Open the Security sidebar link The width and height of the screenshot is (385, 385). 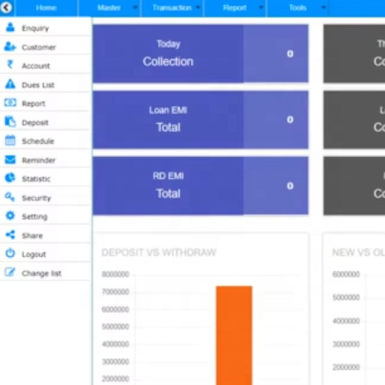pyautogui.click(x=36, y=198)
